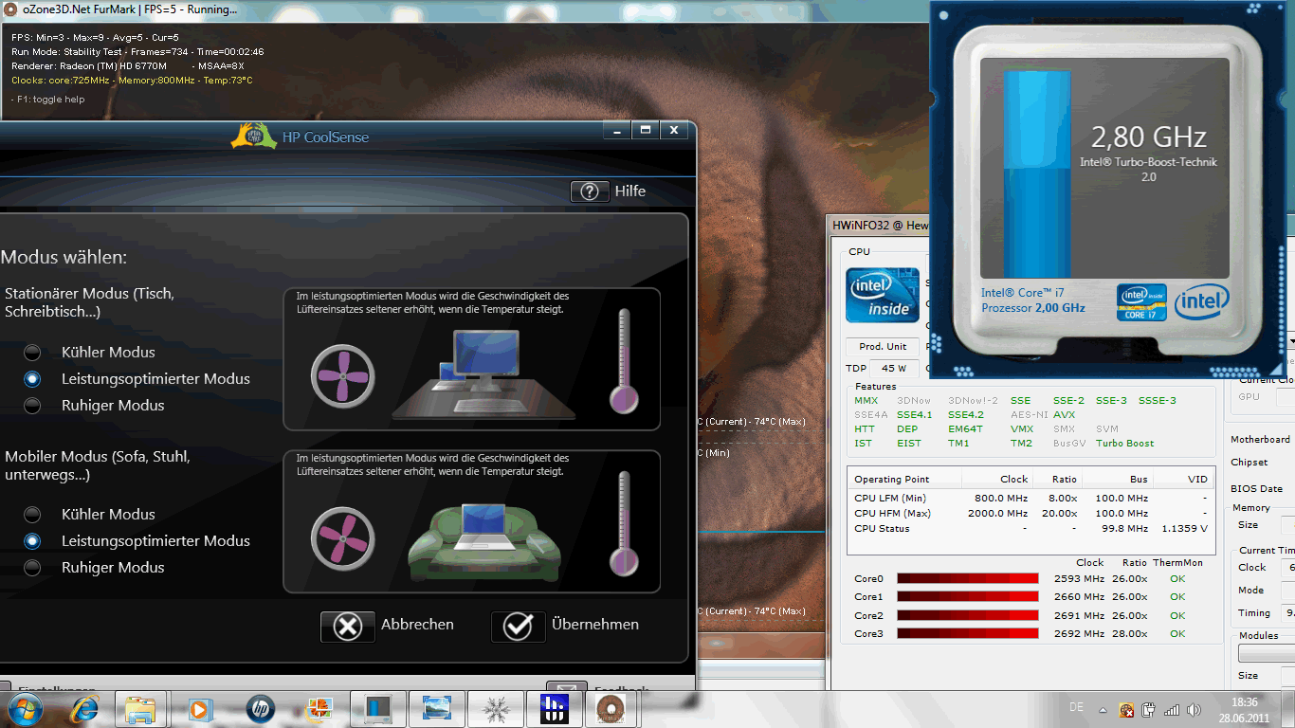Click the fan icon in mobile mode panel
Image resolution: width=1295 pixels, height=728 pixels.
[x=343, y=538]
